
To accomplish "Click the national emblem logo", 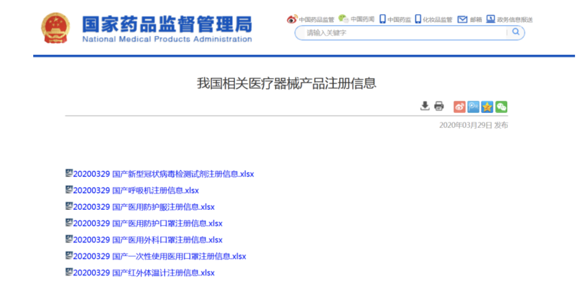I will pyautogui.click(x=55, y=29).
